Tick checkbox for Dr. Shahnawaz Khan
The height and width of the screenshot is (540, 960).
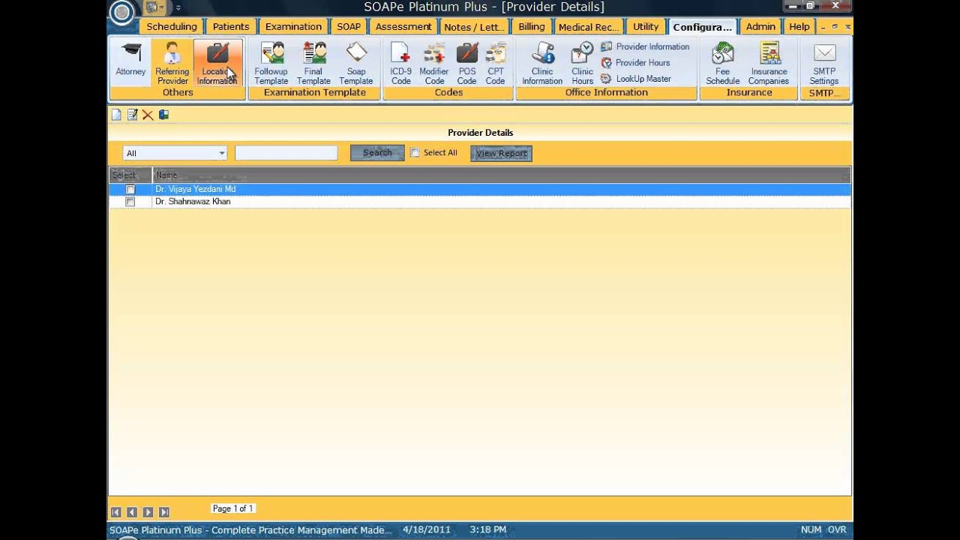coord(130,202)
